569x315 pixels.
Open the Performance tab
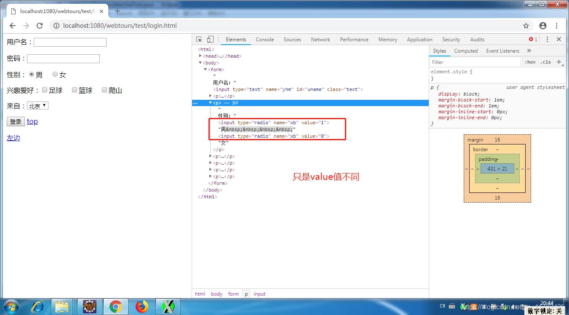click(x=354, y=40)
